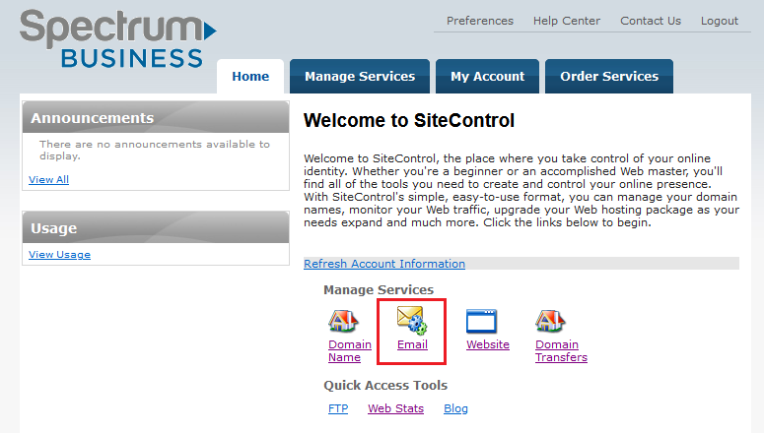Open Preferences in the top navigation
764x433 pixels.
pyautogui.click(x=480, y=21)
